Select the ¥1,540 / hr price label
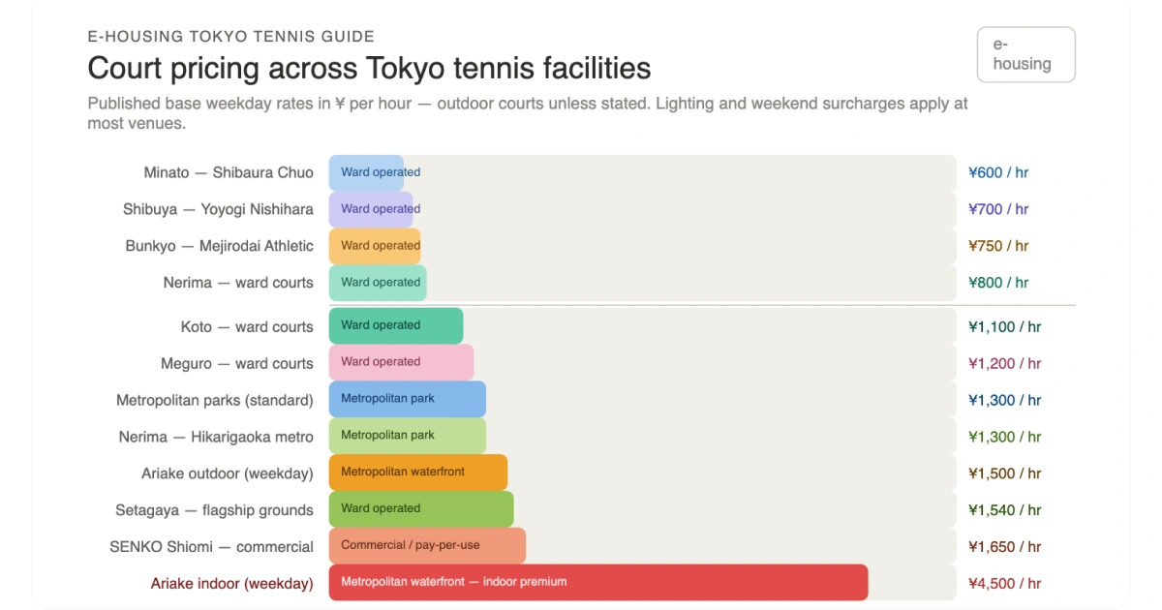Viewport: 1162px width, 610px height. click(1004, 510)
